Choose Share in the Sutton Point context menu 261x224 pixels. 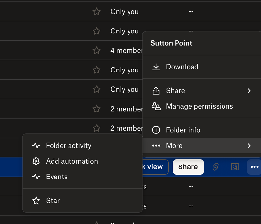pyautogui.click(x=176, y=91)
